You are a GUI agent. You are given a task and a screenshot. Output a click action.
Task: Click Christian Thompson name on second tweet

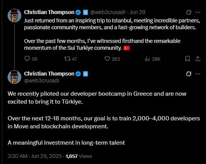(x=49, y=74)
